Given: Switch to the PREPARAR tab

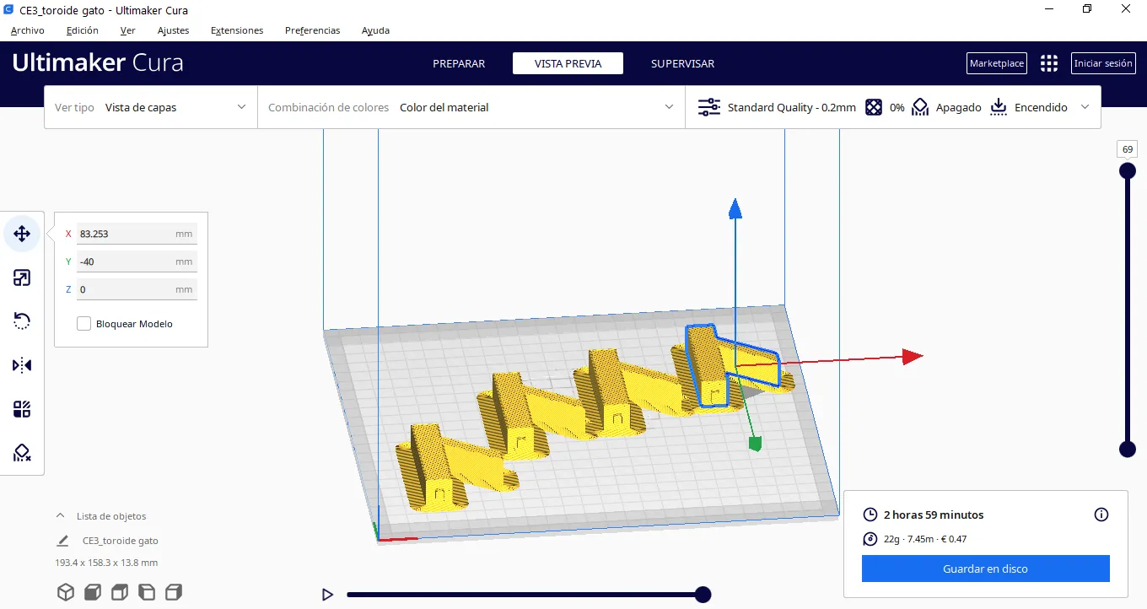Looking at the screenshot, I should 459,63.
